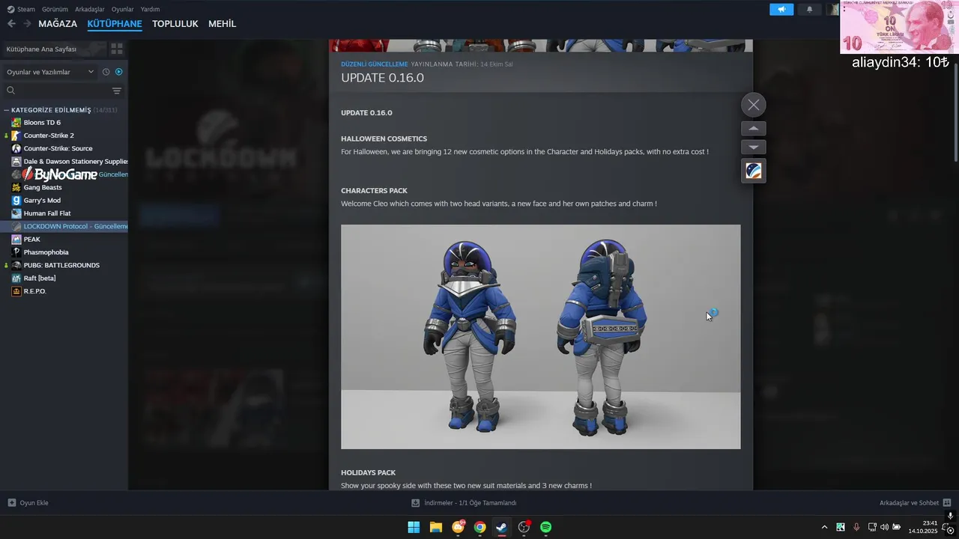Open clock showing 23:41
Viewport: 959px width, 539px height.
click(x=923, y=527)
